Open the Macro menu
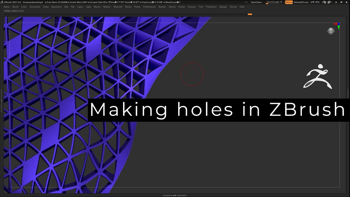This screenshot has height=197, width=350. (97, 7)
